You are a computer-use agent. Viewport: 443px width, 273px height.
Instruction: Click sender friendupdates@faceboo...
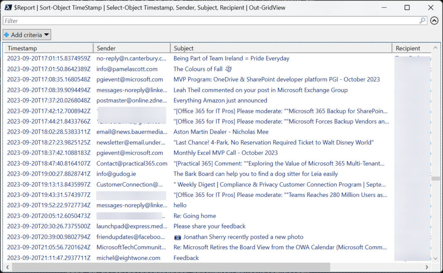pyautogui.click(x=131, y=237)
